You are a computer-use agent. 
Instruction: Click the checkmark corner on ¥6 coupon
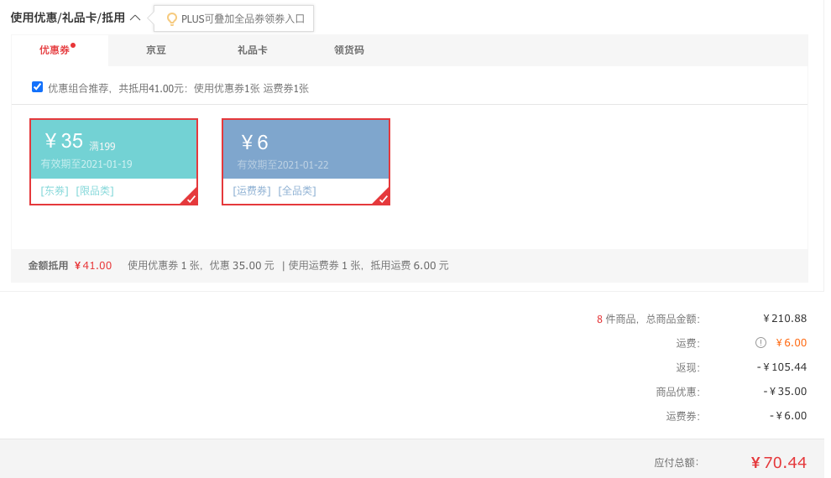pos(383,197)
